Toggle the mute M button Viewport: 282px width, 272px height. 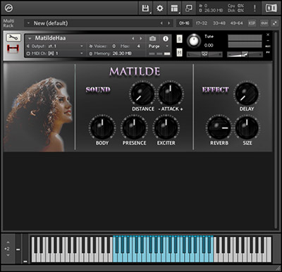coord(179,52)
